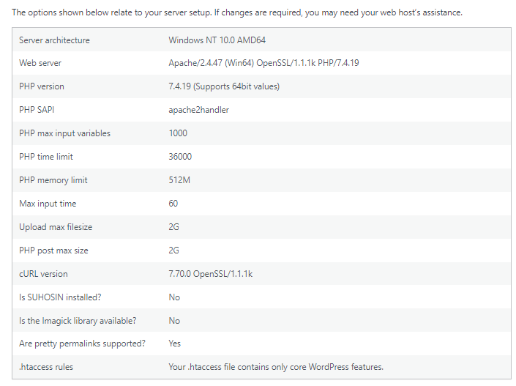This screenshot has width=516, height=386.
Task: Click Upload max filesize value 2G
Action: point(173,227)
